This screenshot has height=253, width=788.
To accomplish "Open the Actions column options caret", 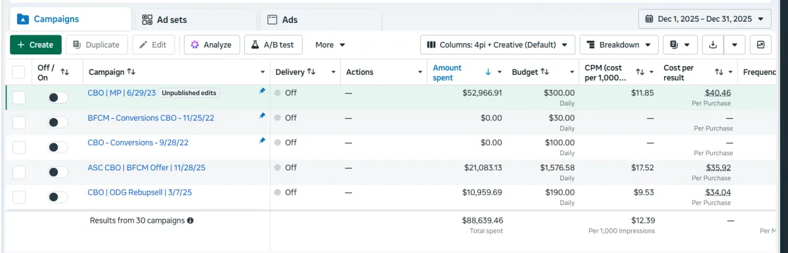I will (x=420, y=72).
